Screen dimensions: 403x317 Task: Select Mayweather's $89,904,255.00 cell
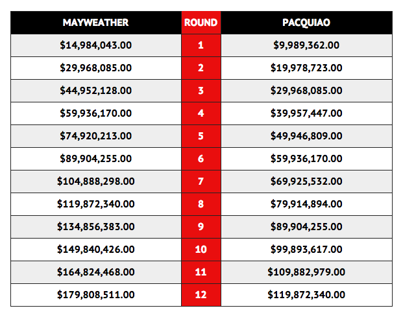pos(96,159)
